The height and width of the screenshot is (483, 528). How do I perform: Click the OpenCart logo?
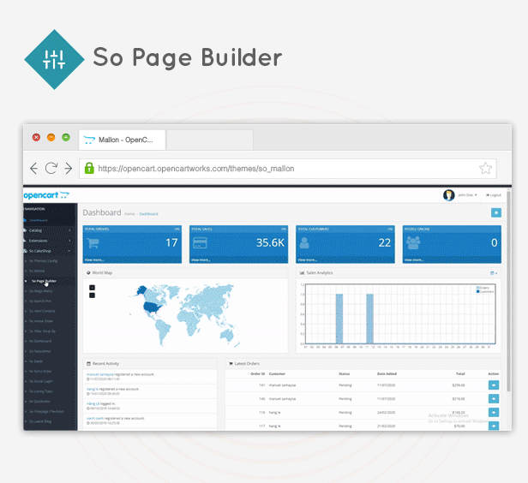click(x=46, y=196)
